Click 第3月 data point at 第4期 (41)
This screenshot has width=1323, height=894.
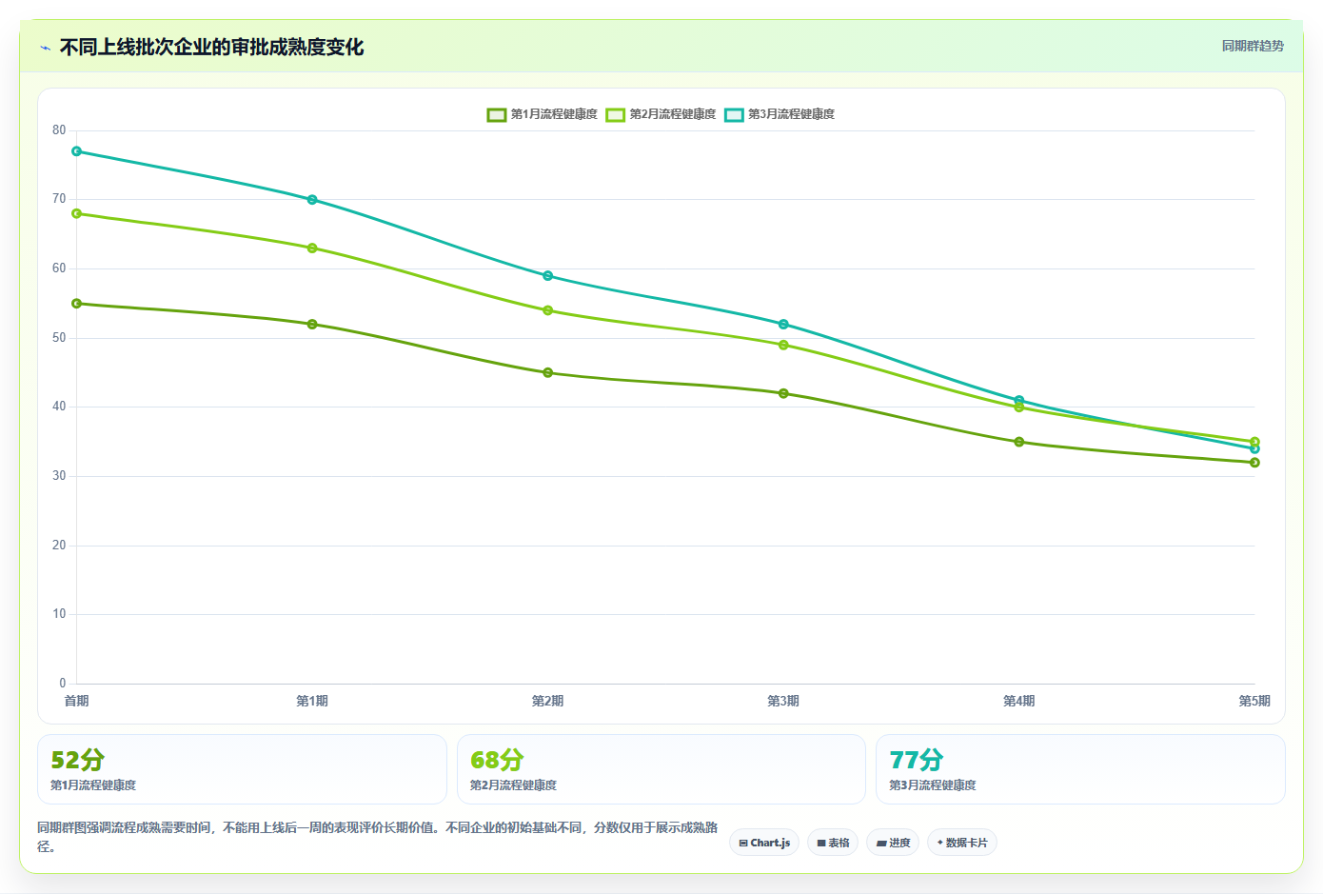pyautogui.click(x=1019, y=400)
